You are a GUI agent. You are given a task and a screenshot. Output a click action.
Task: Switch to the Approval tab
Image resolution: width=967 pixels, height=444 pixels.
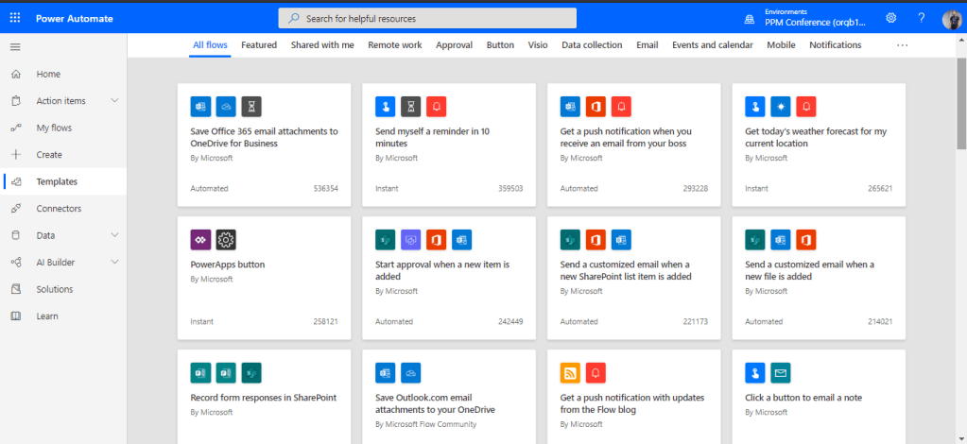coord(454,45)
